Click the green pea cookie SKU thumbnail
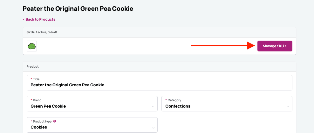 click(32, 46)
